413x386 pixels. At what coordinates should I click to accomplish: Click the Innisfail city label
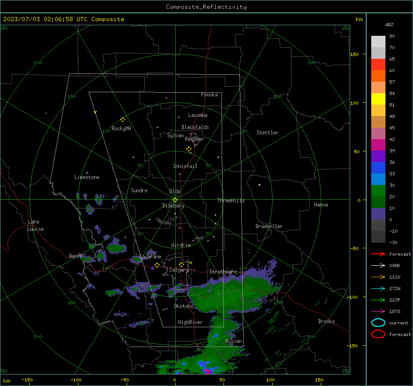[185, 166]
